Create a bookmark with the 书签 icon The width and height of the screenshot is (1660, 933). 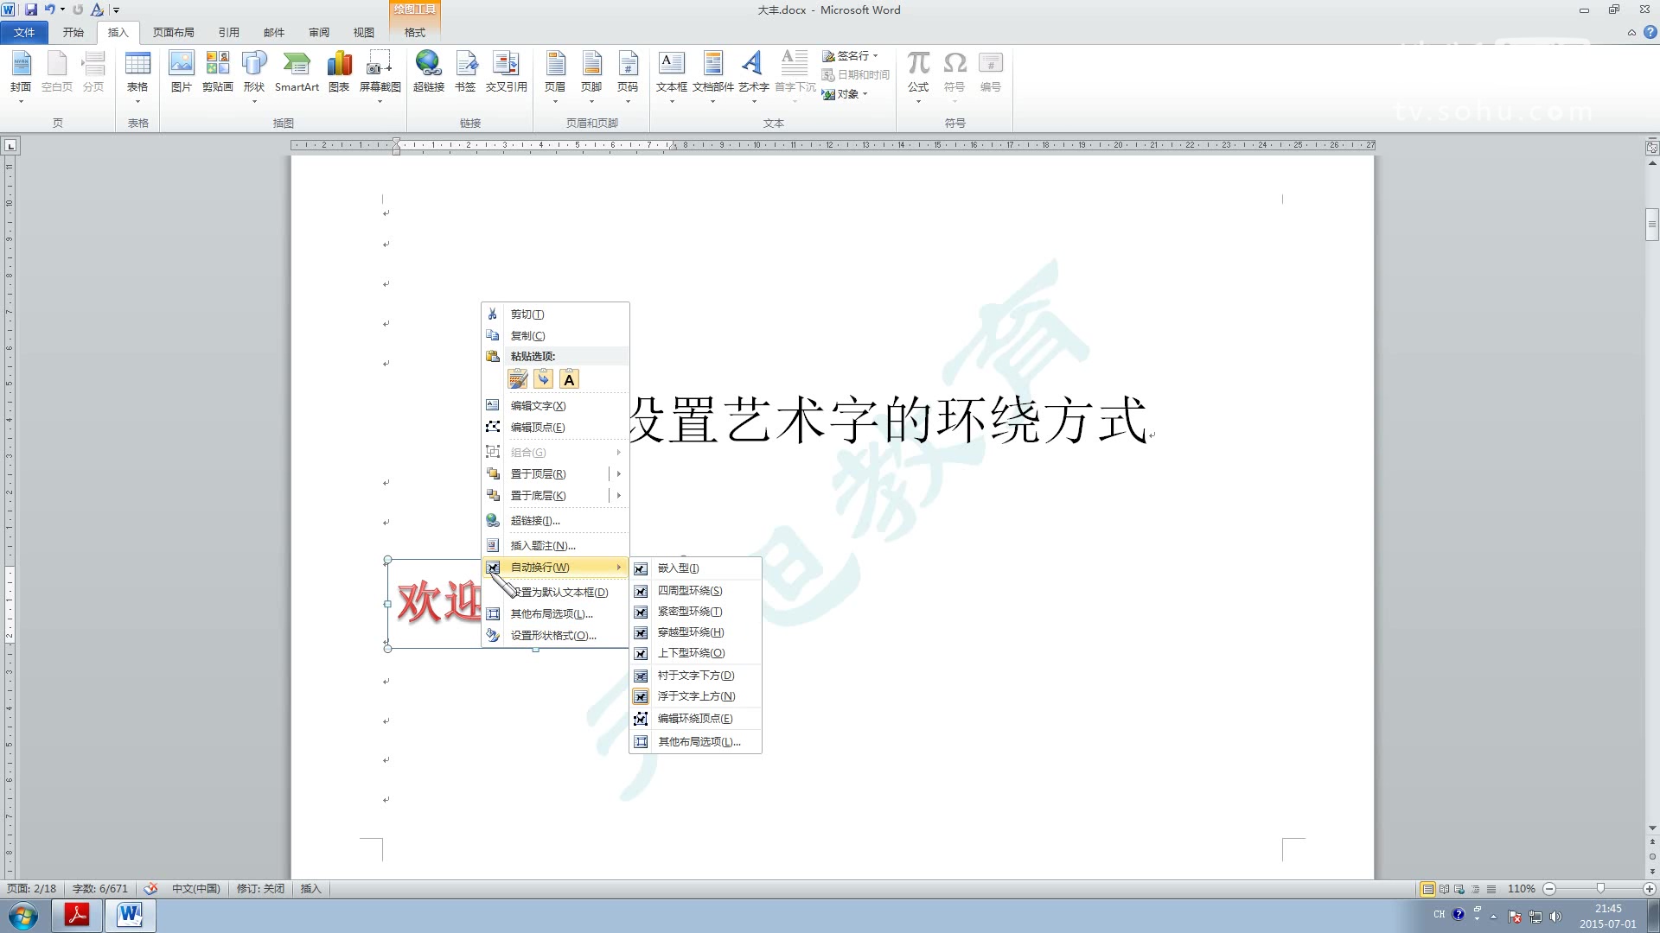[x=467, y=69]
